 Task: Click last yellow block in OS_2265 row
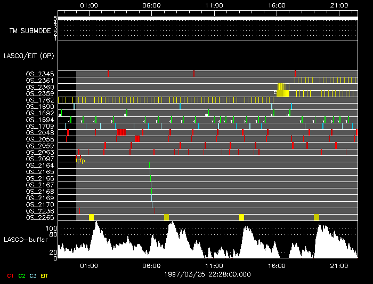(317, 217)
